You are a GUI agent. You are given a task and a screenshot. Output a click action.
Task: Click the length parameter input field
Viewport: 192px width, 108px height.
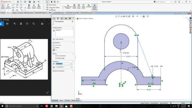click(x=63, y=64)
